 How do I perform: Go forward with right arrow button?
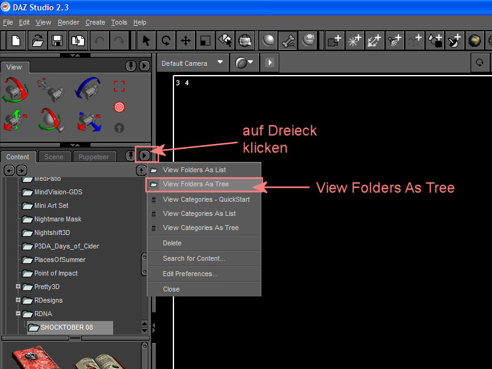(x=22, y=170)
